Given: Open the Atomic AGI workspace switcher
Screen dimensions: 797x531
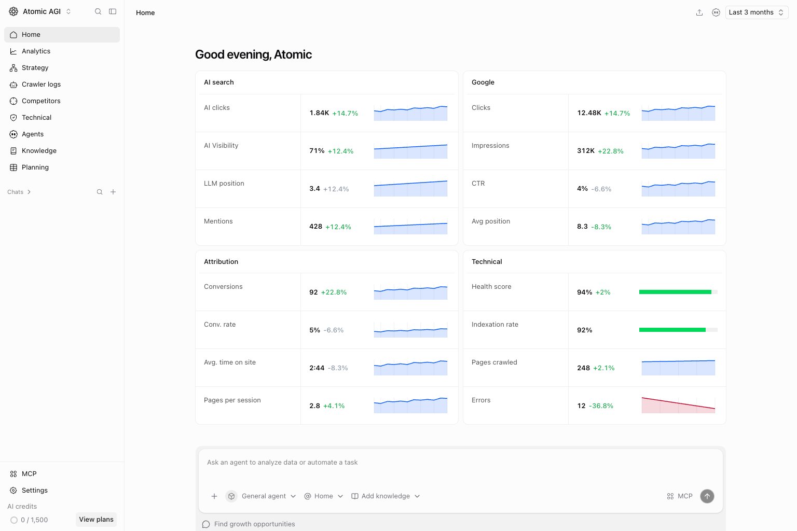Looking at the screenshot, I should click(40, 11).
